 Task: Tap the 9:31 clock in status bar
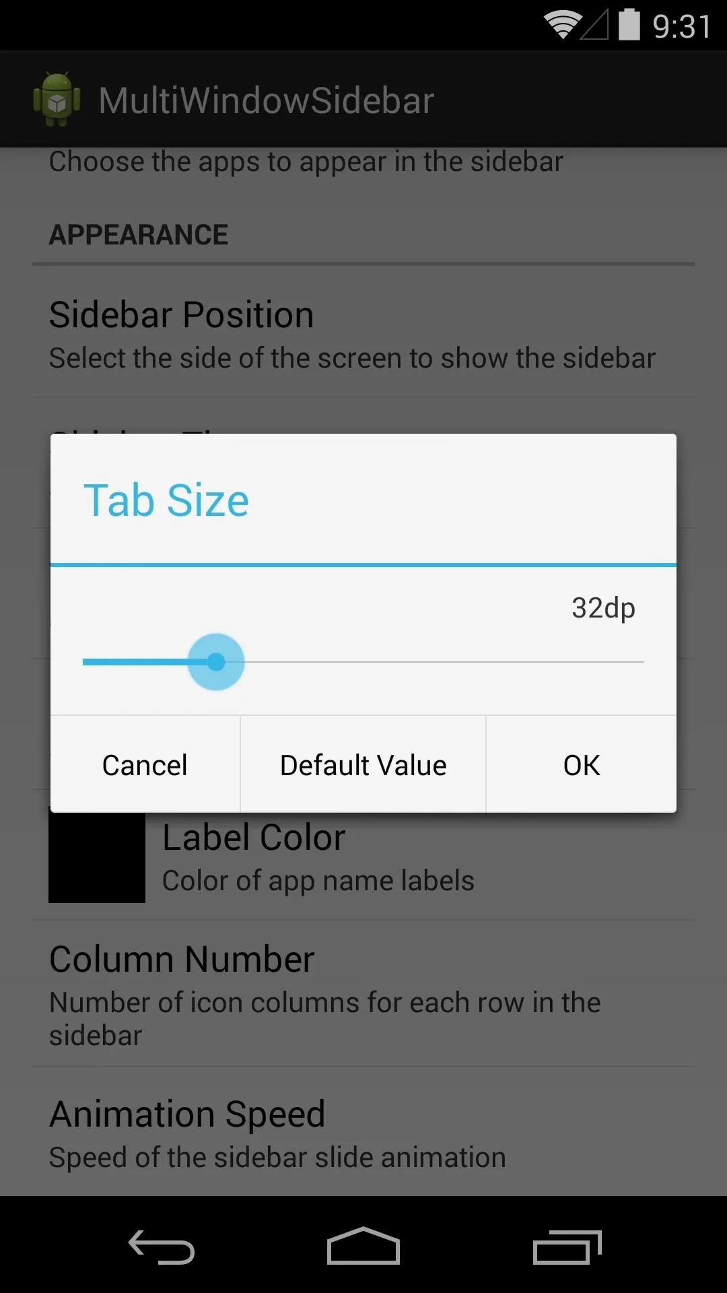pos(682,27)
